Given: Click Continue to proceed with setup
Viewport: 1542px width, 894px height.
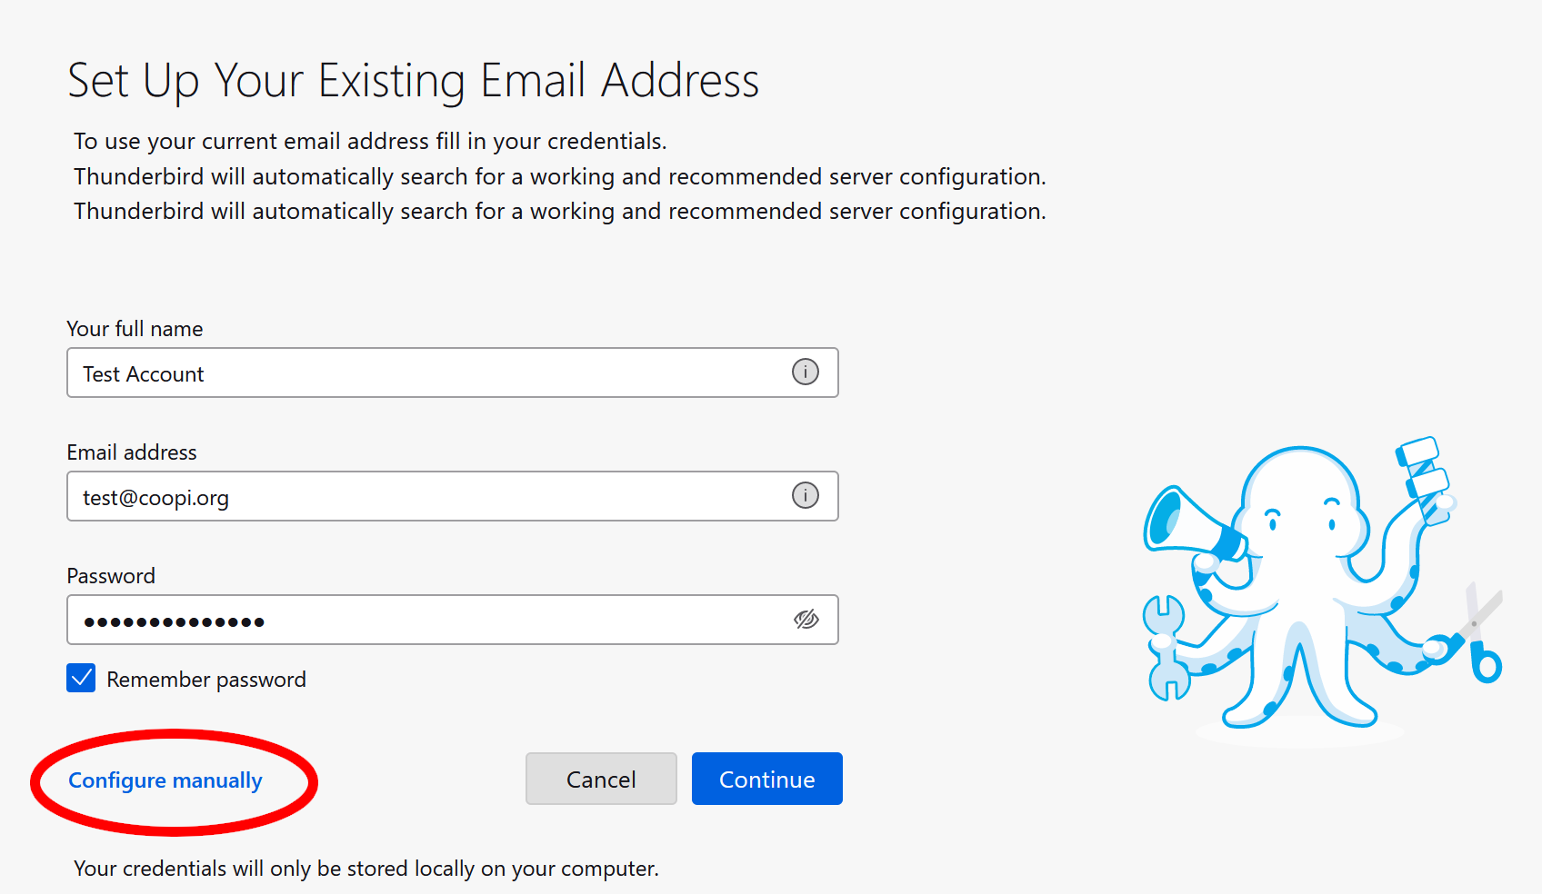Looking at the screenshot, I should tap(766, 779).
